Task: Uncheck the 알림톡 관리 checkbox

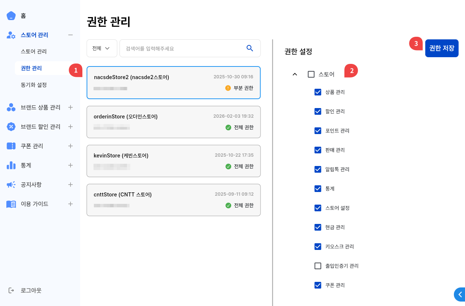Action: [x=318, y=169]
